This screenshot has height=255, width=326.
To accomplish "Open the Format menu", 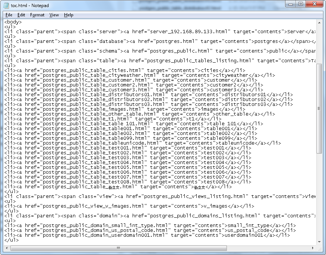I will pyautogui.click(x=37, y=15).
